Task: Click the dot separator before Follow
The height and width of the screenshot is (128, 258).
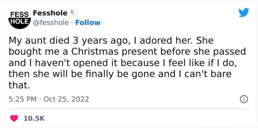Action: [72, 23]
